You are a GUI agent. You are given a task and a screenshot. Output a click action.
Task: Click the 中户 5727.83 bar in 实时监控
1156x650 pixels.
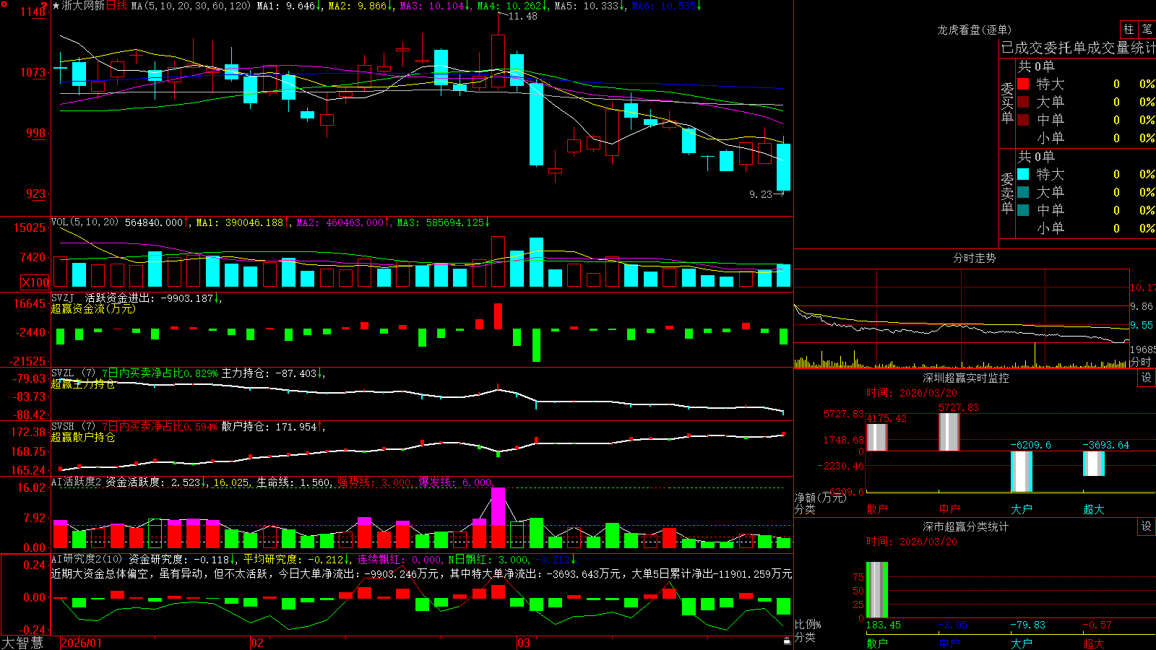click(949, 432)
